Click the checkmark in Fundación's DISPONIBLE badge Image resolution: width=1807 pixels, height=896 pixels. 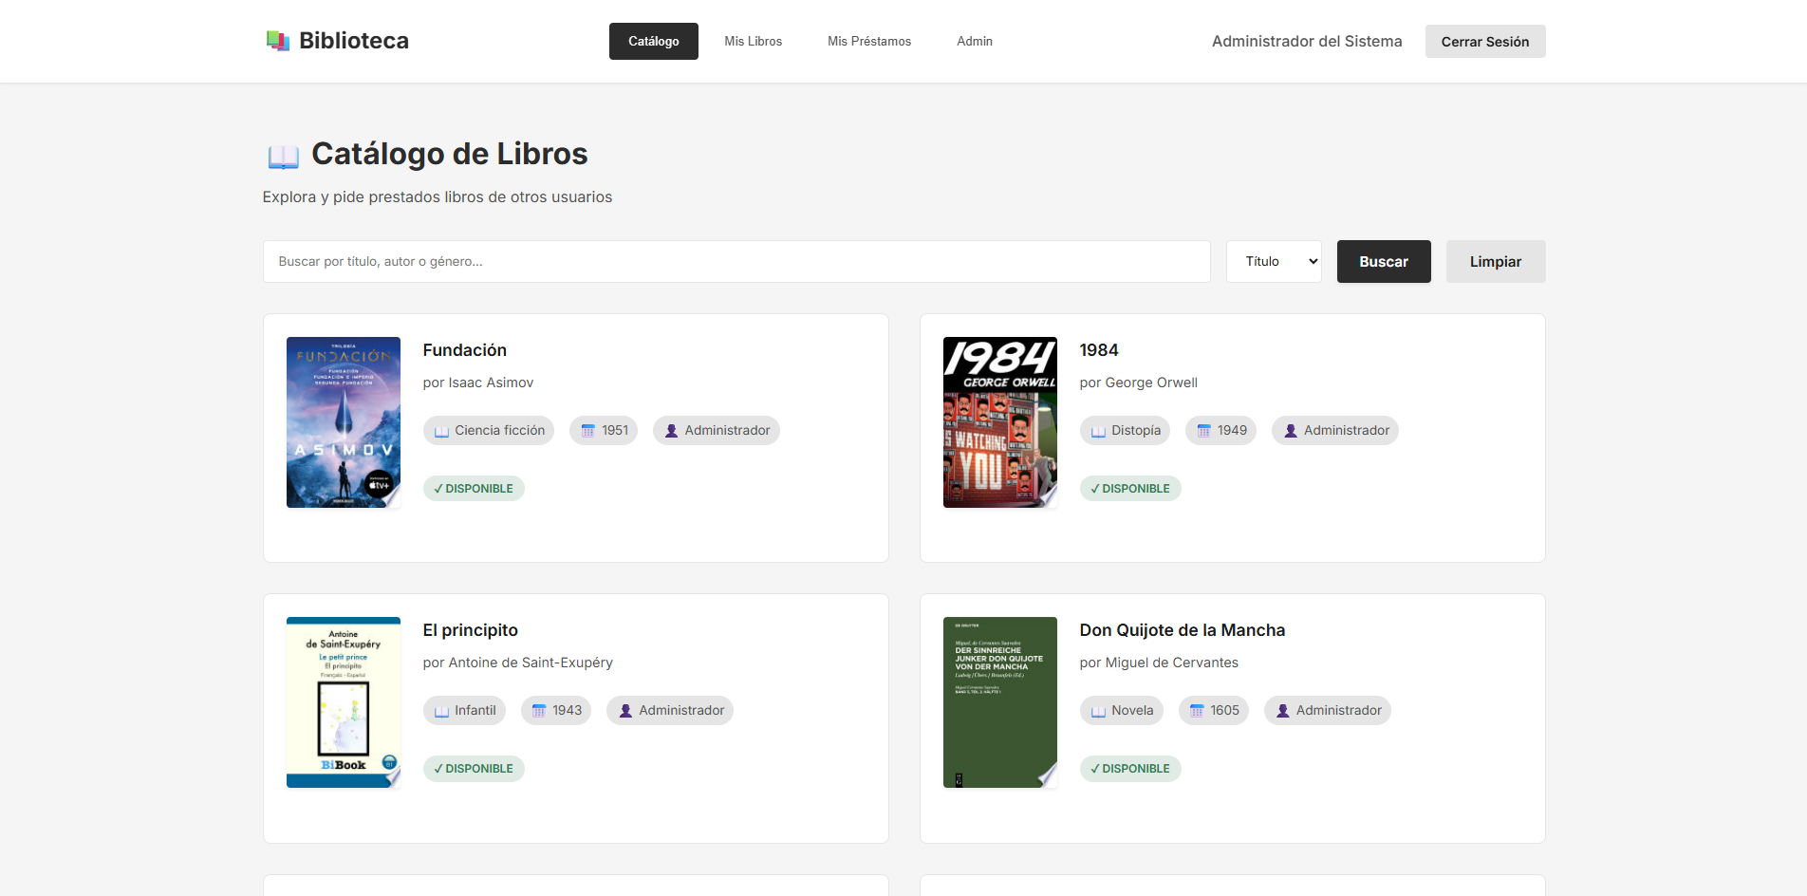click(438, 488)
